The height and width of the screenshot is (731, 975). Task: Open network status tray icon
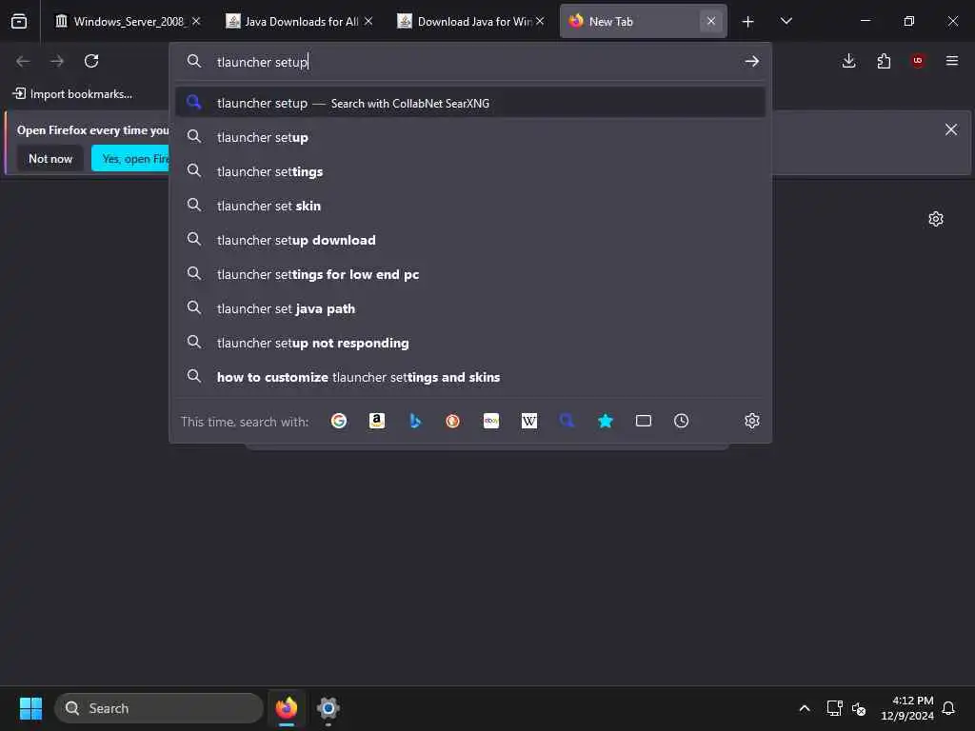(x=834, y=708)
